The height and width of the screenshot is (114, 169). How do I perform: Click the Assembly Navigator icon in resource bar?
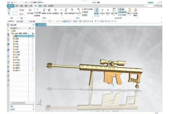coord(8,29)
